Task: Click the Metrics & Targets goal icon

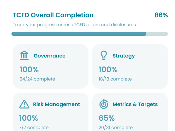Action: (x=104, y=104)
